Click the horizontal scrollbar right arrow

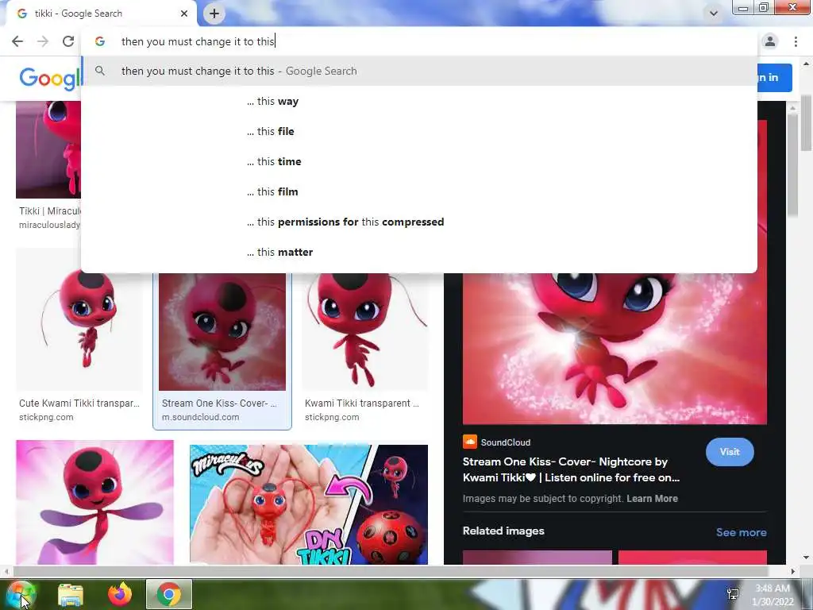click(x=792, y=571)
